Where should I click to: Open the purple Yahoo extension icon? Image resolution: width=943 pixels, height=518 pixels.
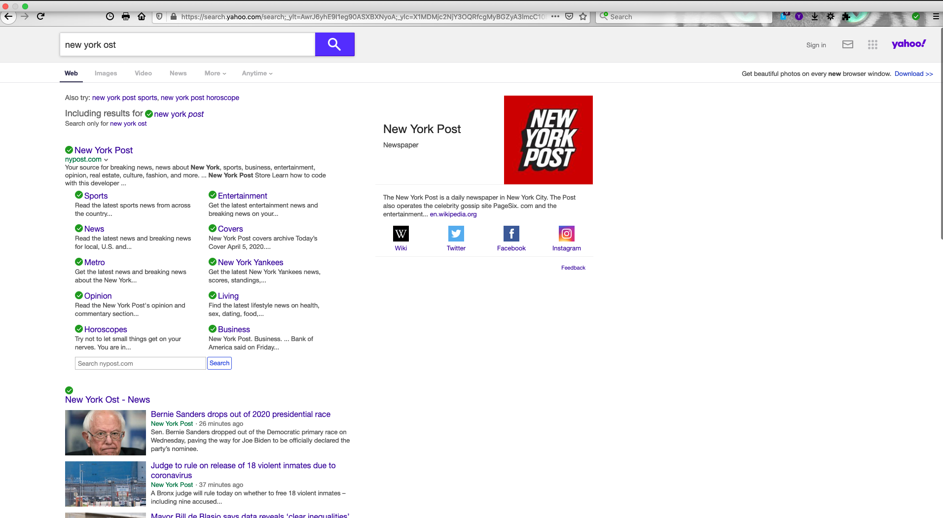click(799, 16)
